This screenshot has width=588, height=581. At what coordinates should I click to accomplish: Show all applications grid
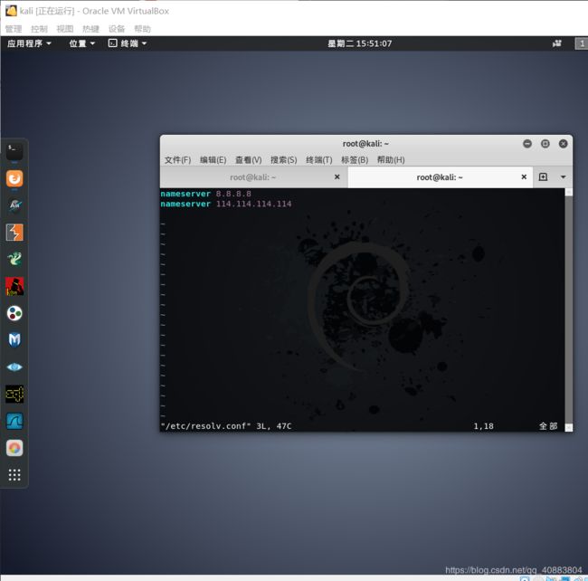point(14,475)
